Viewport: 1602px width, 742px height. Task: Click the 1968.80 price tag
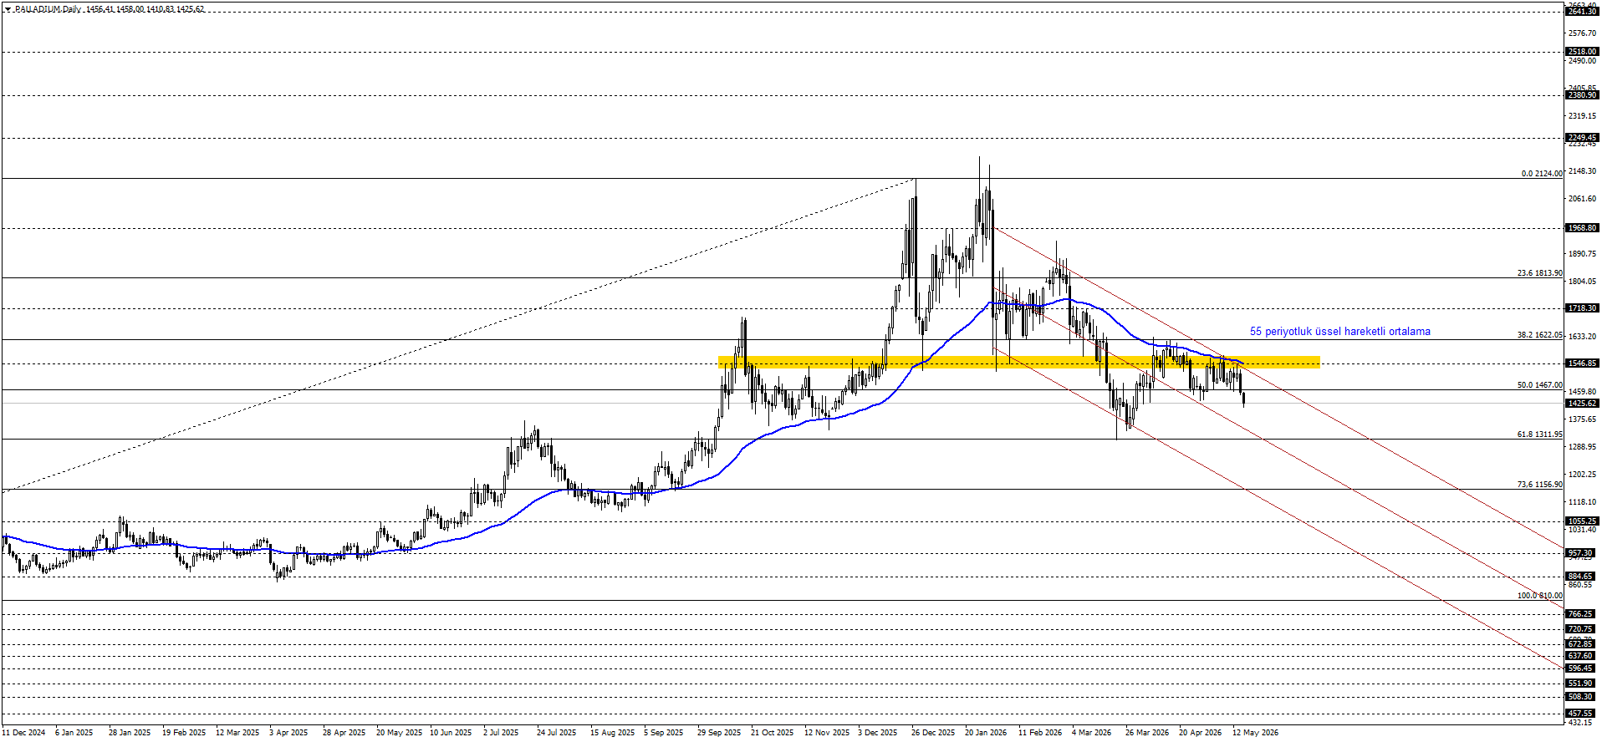tap(1582, 228)
